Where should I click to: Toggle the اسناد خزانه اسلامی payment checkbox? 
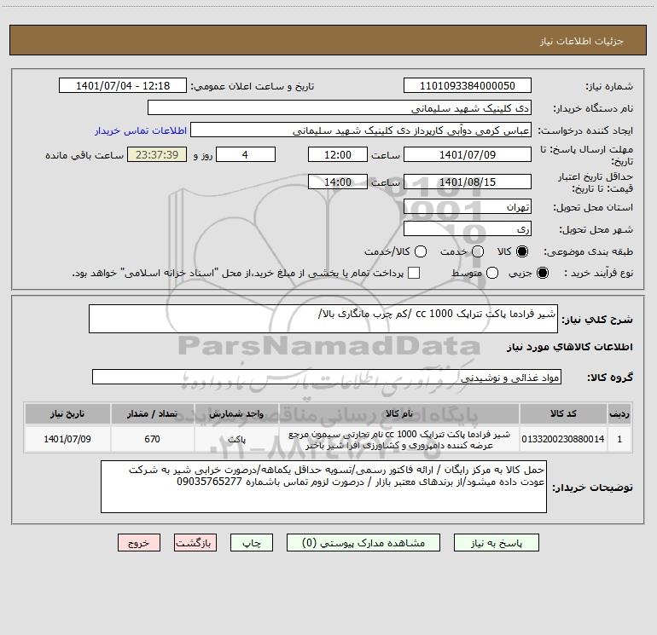point(414,273)
